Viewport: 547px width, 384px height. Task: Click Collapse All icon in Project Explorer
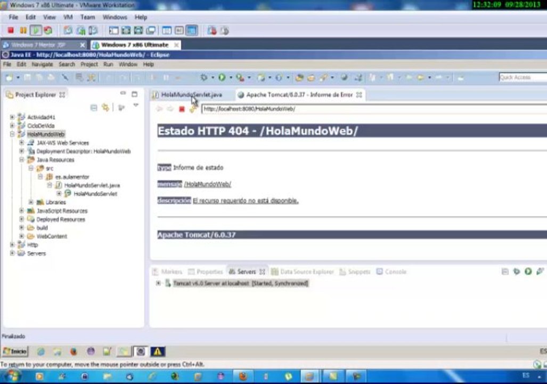click(94, 107)
